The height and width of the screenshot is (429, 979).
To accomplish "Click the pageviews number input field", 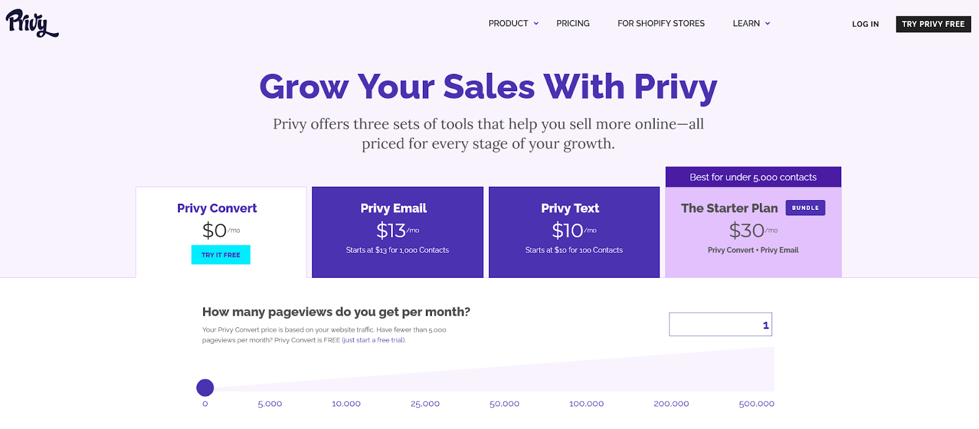I will (720, 324).
